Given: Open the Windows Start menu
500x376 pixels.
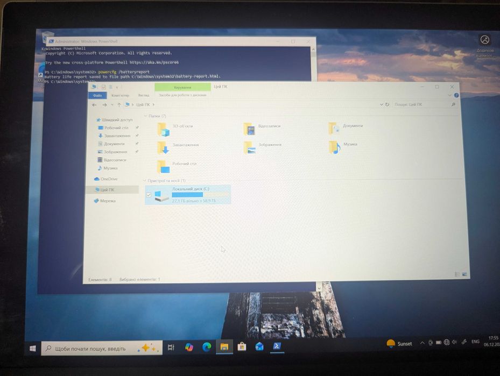Looking at the screenshot, I should [x=32, y=349].
